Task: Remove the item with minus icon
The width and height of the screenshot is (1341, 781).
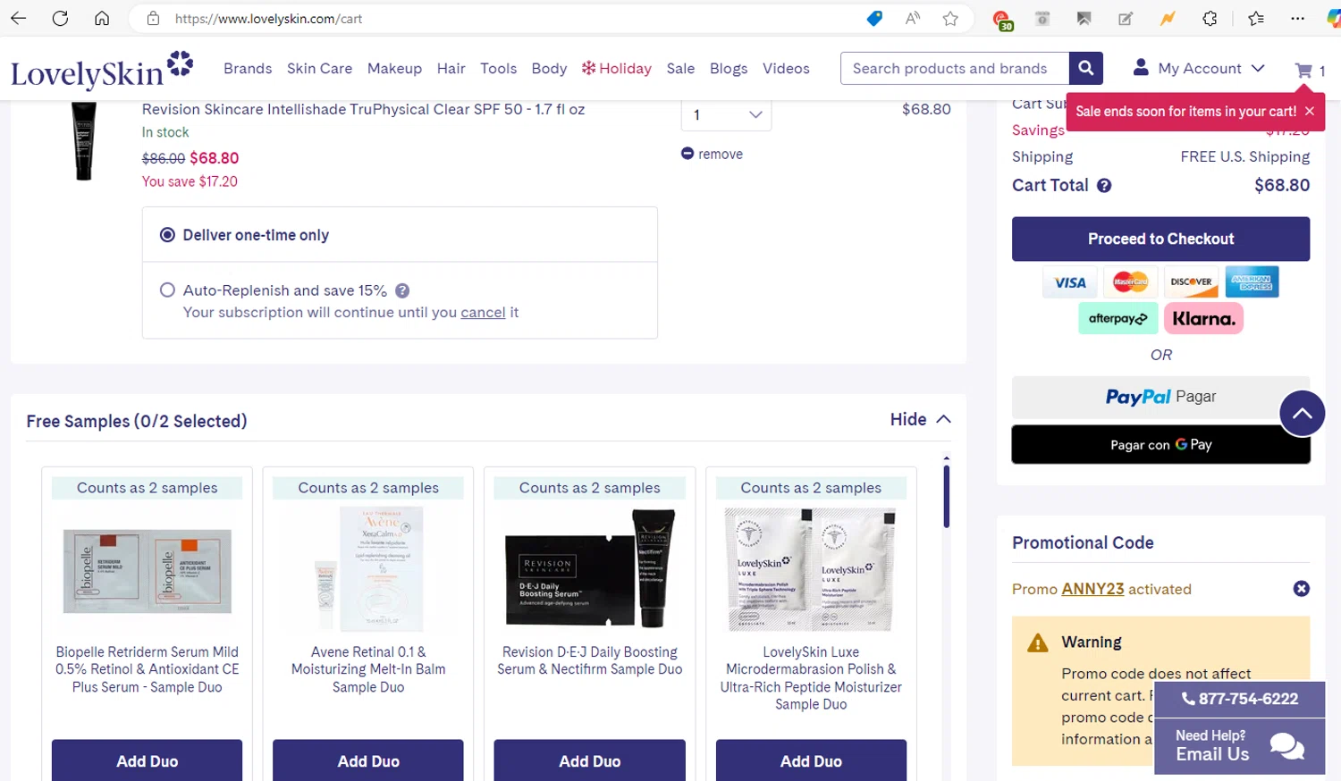Action: pyautogui.click(x=687, y=154)
